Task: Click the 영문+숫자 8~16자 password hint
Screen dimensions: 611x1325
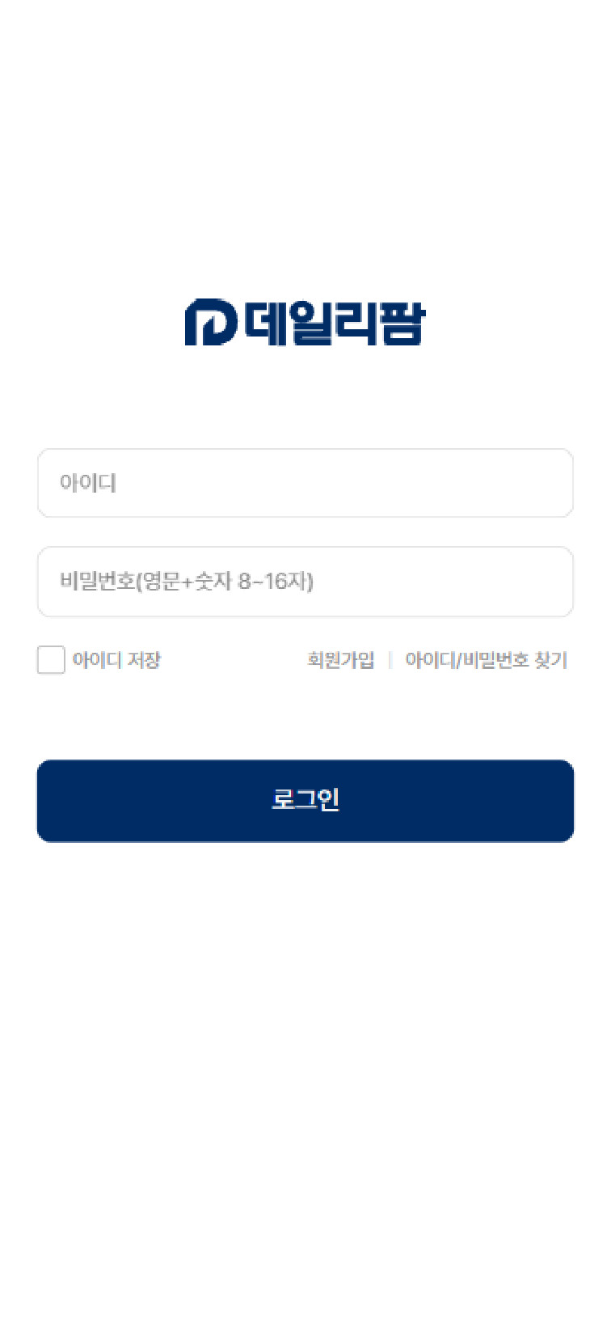Action: click(x=225, y=582)
